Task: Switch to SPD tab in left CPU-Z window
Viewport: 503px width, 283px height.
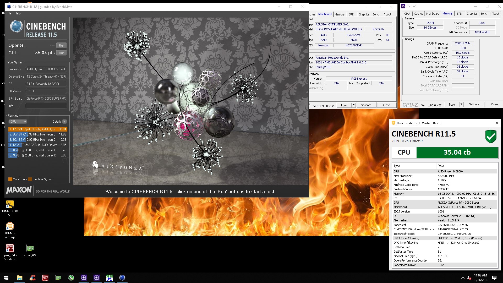Action: (351, 14)
